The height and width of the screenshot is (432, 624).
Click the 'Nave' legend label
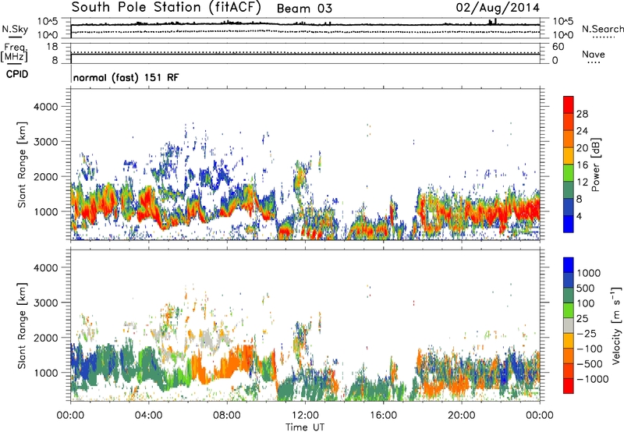click(594, 54)
